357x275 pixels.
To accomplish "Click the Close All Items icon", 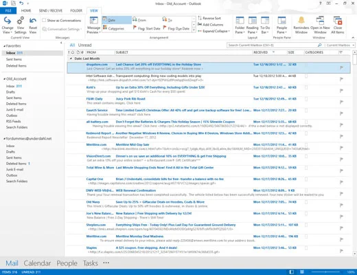I will point(338,20).
